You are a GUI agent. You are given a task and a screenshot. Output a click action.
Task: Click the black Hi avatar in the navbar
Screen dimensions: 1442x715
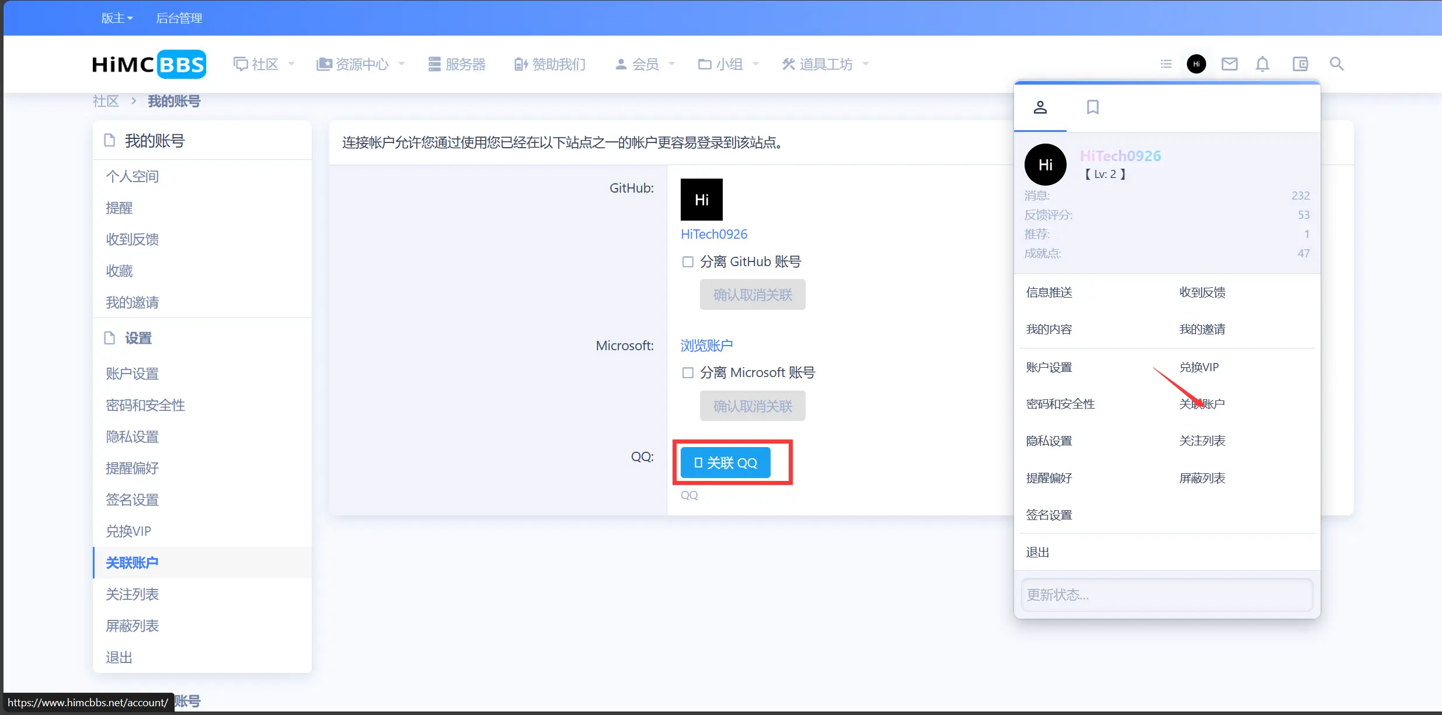(x=1196, y=64)
